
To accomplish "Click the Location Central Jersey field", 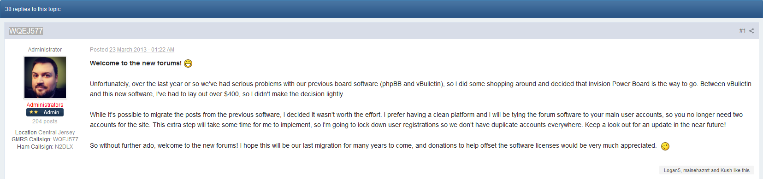I will click(45, 133).
